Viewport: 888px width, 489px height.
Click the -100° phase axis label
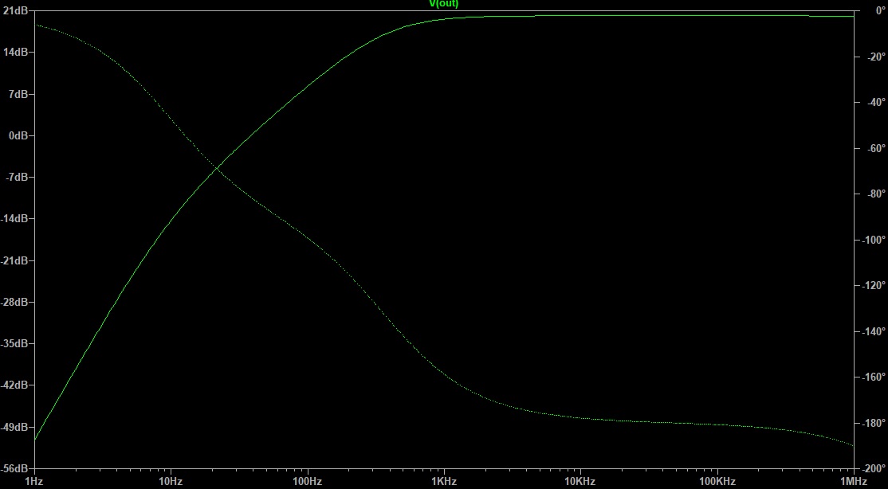870,240
